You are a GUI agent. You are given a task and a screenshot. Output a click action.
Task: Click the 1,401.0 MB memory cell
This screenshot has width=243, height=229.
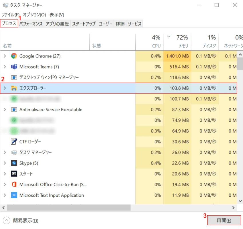pyautogui.click(x=177, y=56)
